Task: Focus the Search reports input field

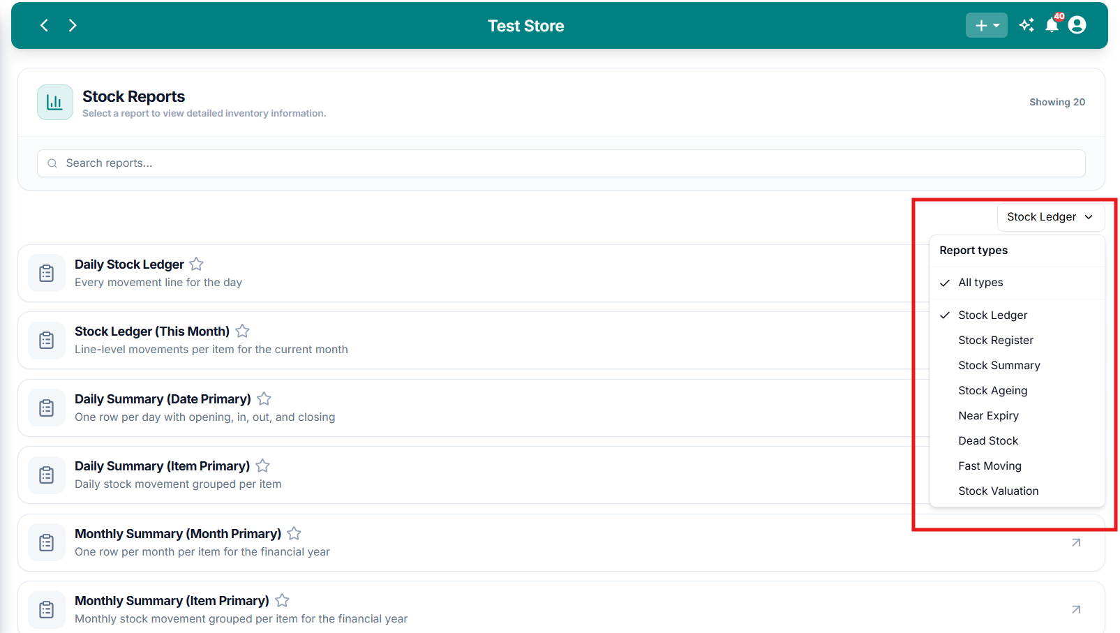Action: click(x=561, y=163)
